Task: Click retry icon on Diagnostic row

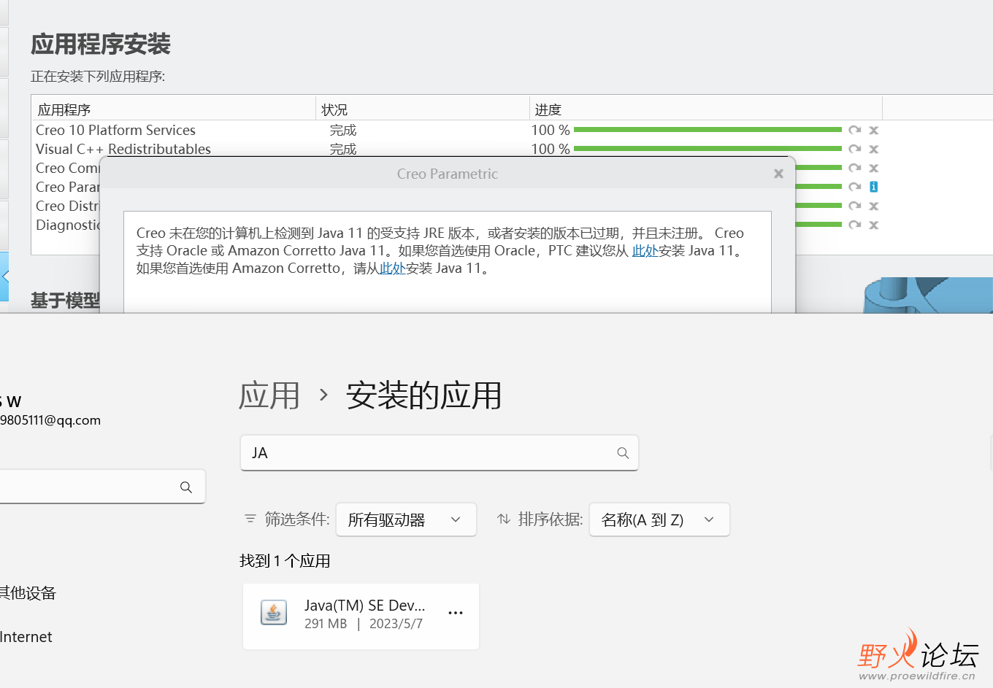Action: [854, 225]
